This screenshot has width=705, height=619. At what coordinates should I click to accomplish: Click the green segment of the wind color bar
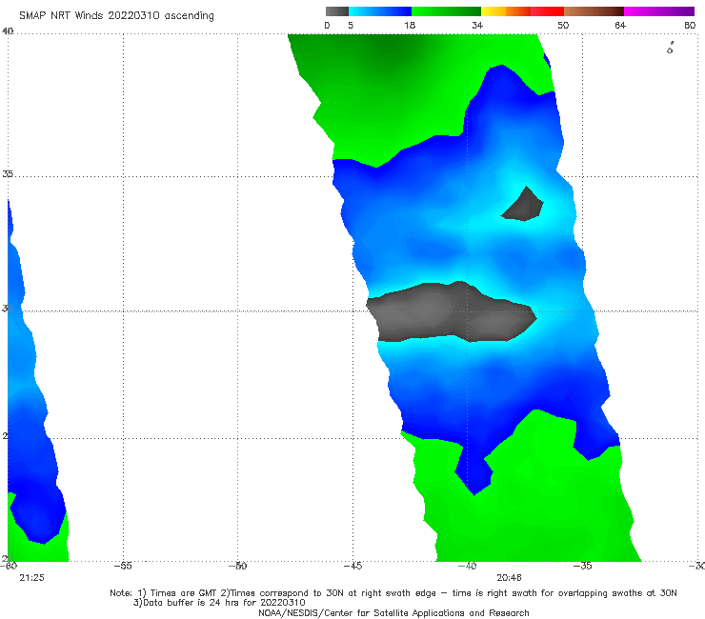446,11
